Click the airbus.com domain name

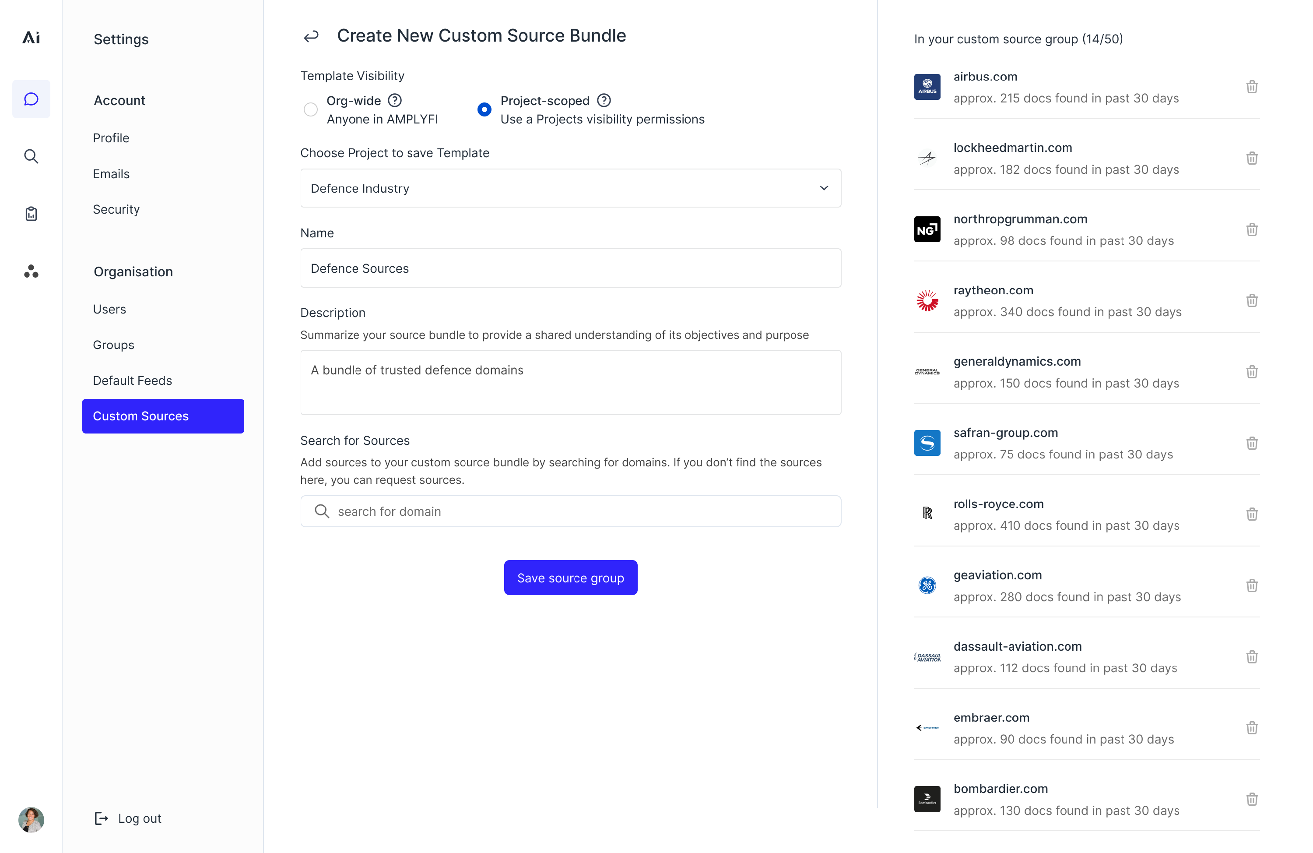point(985,77)
